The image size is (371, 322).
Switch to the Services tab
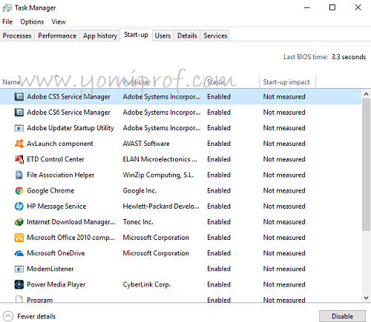[215, 36]
